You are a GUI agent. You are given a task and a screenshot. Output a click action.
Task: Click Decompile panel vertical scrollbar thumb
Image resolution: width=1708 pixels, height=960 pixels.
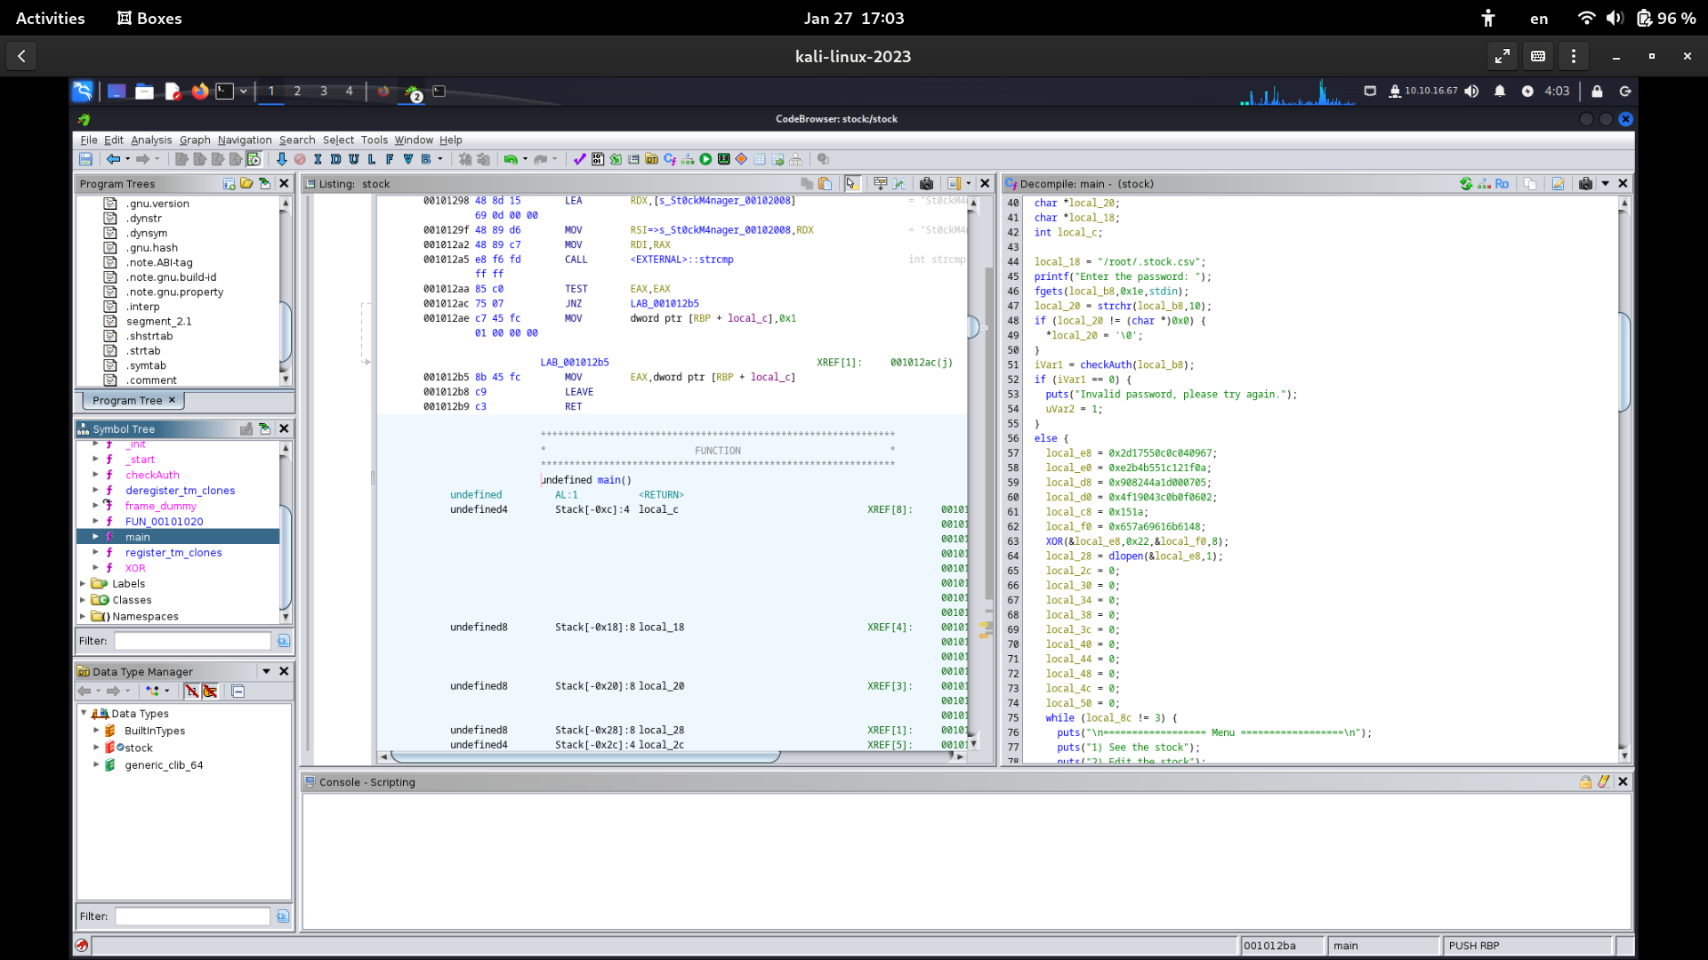pos(1623,362)
